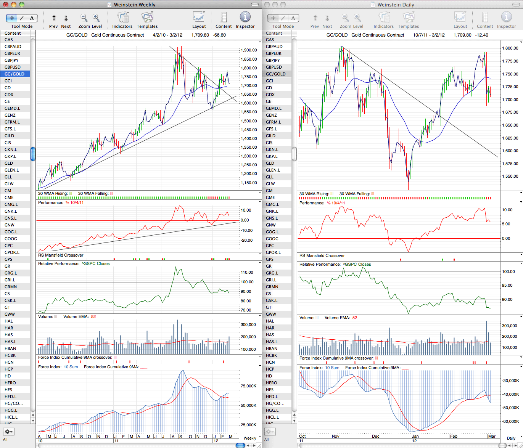Click Weekly chart horizontal scrollbar thumb
This screenshot has height=448, width=523.
(240, 445)
